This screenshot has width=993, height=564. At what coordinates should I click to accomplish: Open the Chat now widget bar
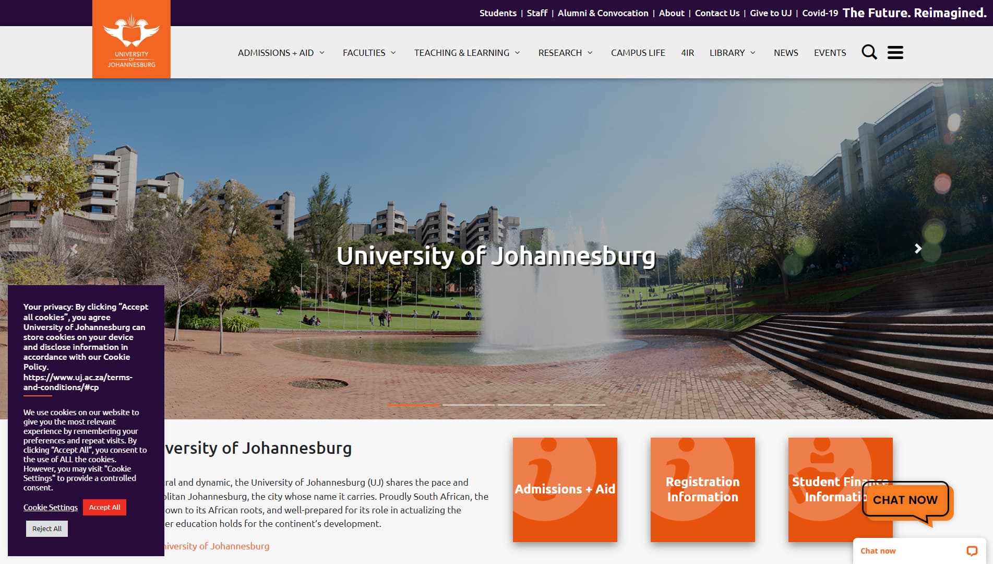pos(919,551)
